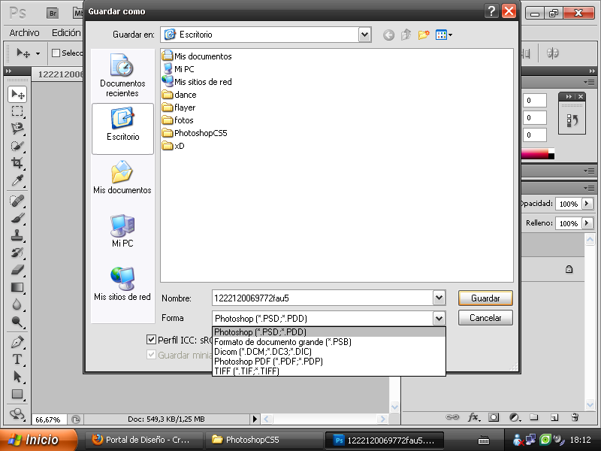The height and width of the screenshot is (451, 601).
Task: Select the Path Selection tool
Action: click(x=17, y=377)
